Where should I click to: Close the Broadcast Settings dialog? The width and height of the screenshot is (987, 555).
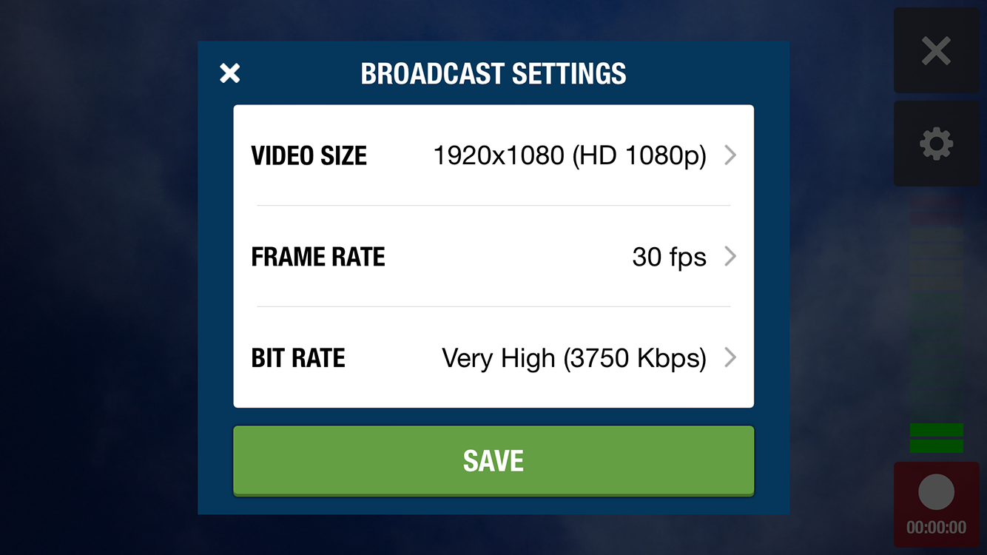pos(230,73)
